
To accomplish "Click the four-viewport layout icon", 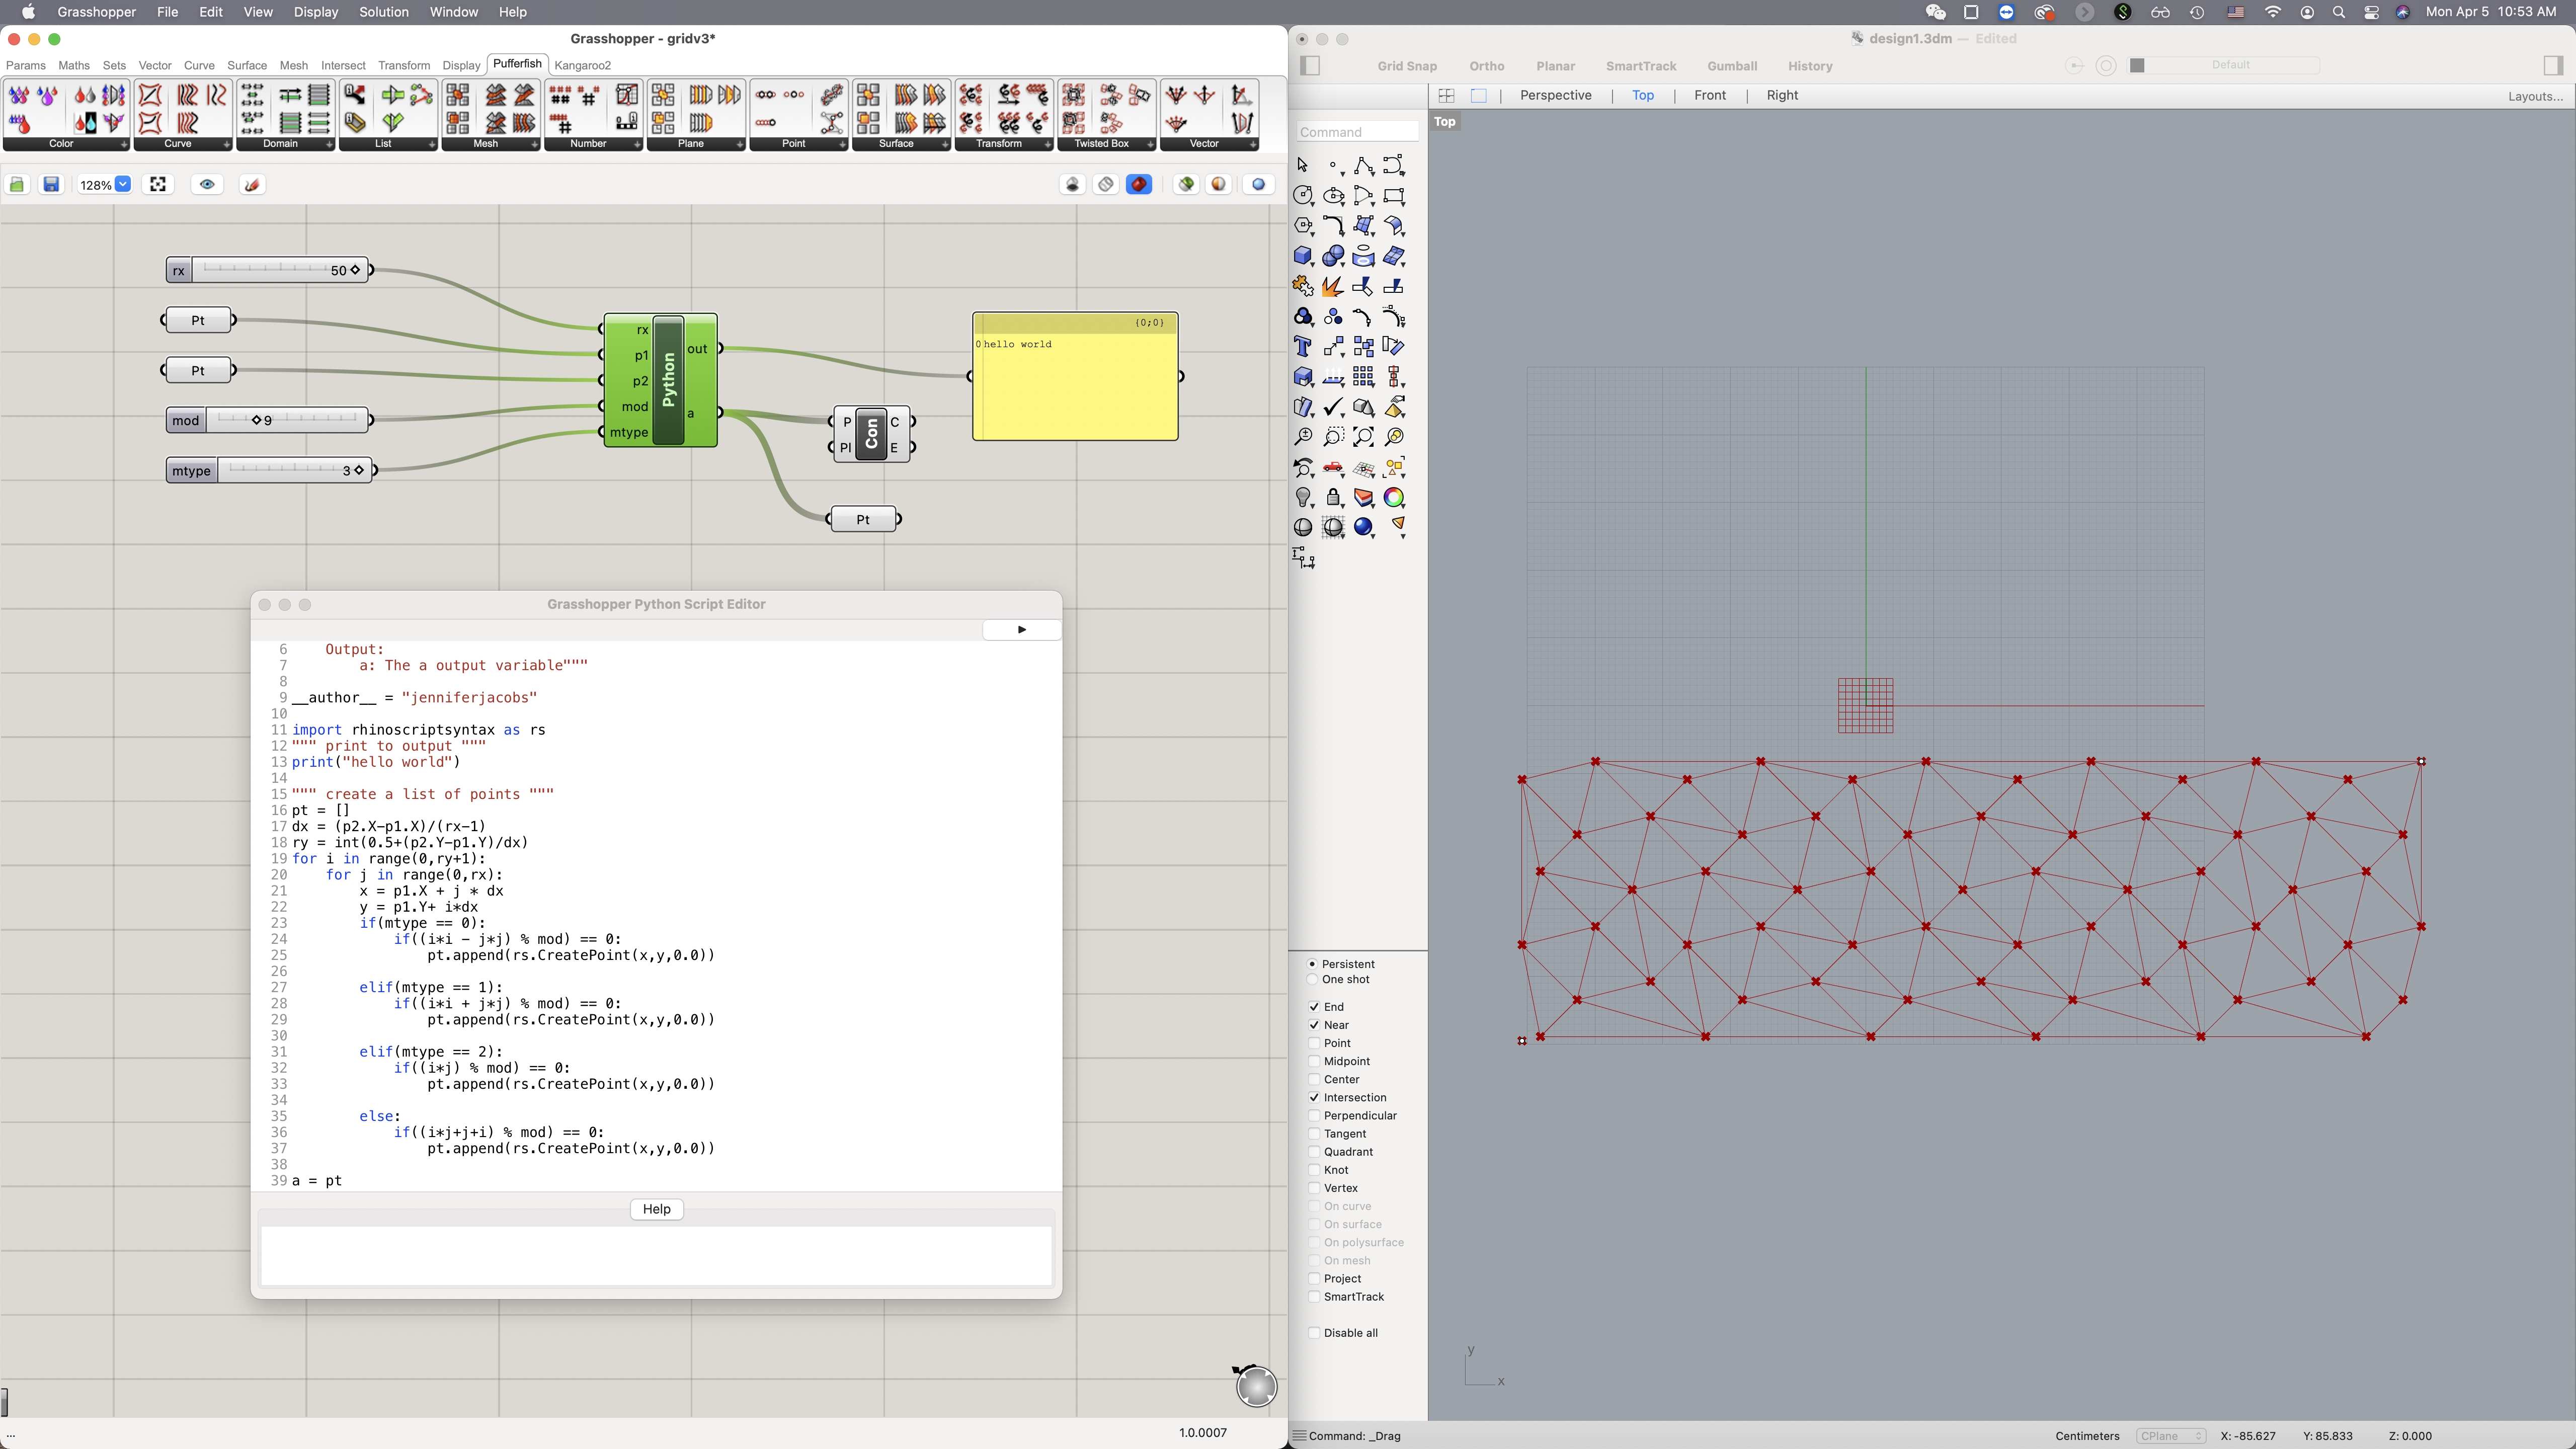I will [x=1446, y=96].
